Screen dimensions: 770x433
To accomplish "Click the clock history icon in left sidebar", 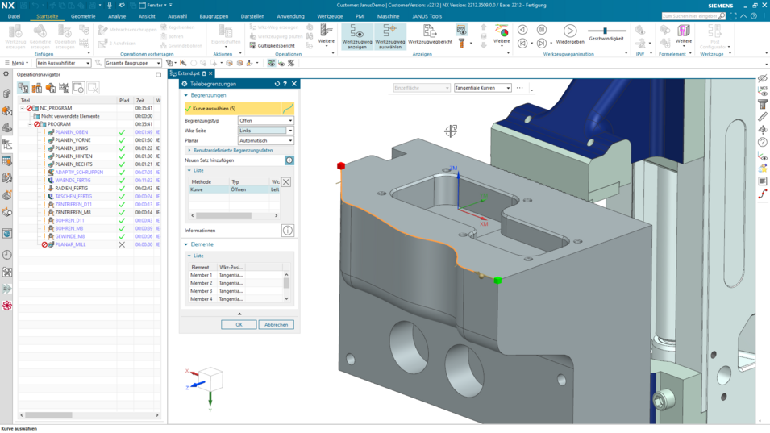I will coord(7,255).
